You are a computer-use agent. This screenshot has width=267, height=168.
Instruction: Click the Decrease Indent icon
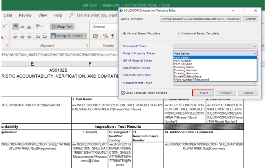pos(38,36)
